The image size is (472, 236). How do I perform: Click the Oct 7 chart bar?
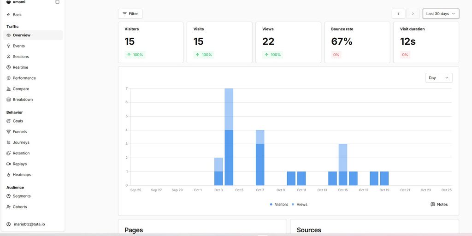coord(260,158)
